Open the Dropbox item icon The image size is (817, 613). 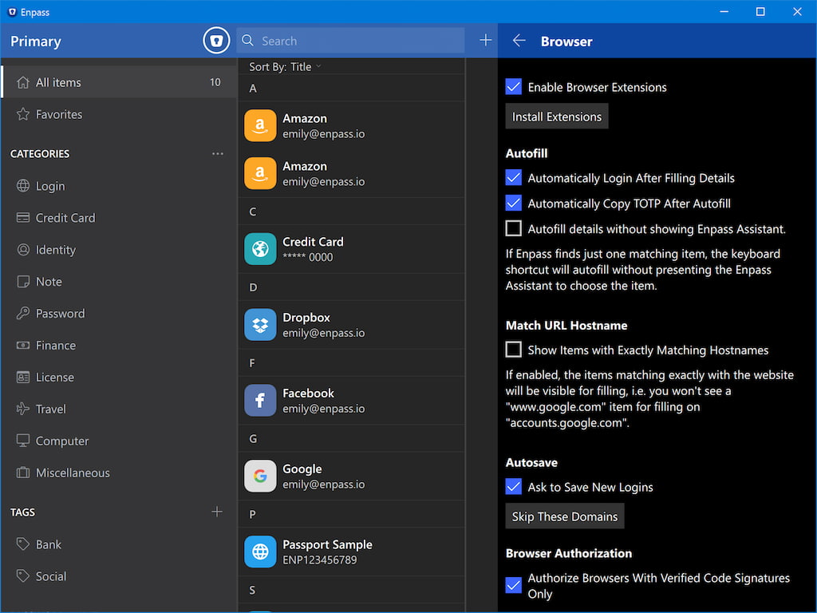[260, 325]
